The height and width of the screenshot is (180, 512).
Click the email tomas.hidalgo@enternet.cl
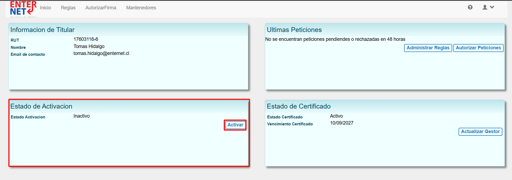pyautogui.click(x=101, y=53)
